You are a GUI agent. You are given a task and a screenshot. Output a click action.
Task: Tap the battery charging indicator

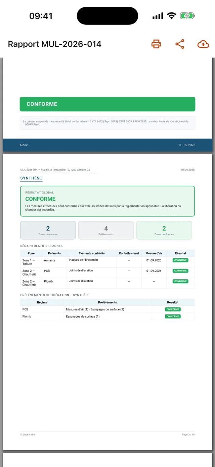[187, 16]
